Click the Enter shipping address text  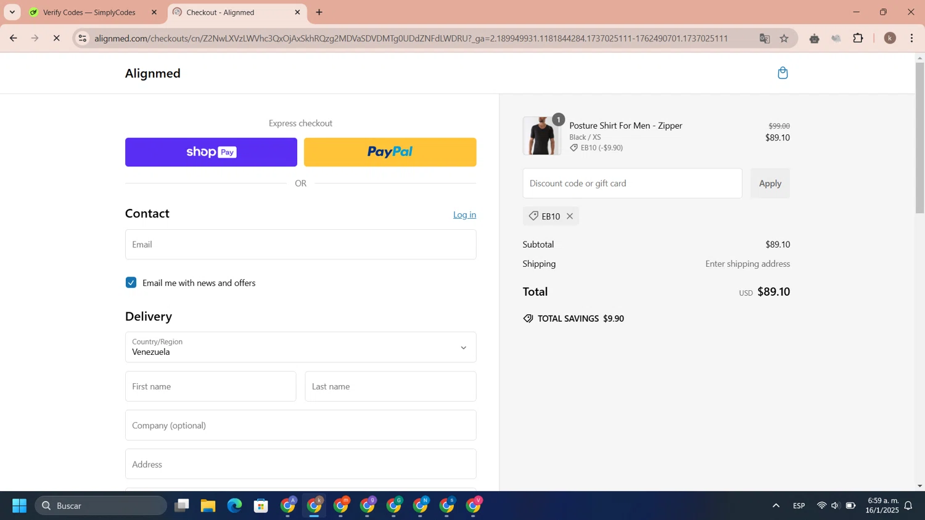747,264
